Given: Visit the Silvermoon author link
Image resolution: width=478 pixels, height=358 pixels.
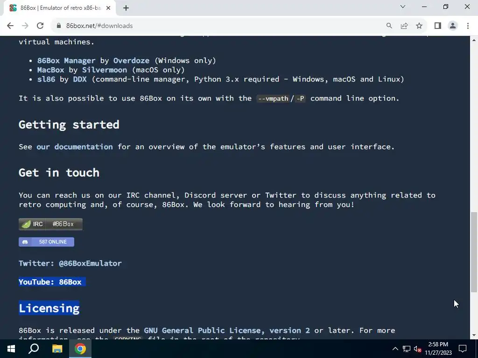Looking at the screenshot, I should [104, 70].
